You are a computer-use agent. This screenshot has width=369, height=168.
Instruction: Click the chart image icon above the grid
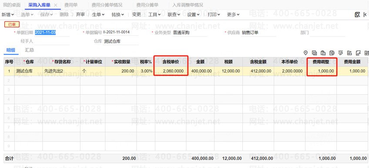click(x=358, y=53)
